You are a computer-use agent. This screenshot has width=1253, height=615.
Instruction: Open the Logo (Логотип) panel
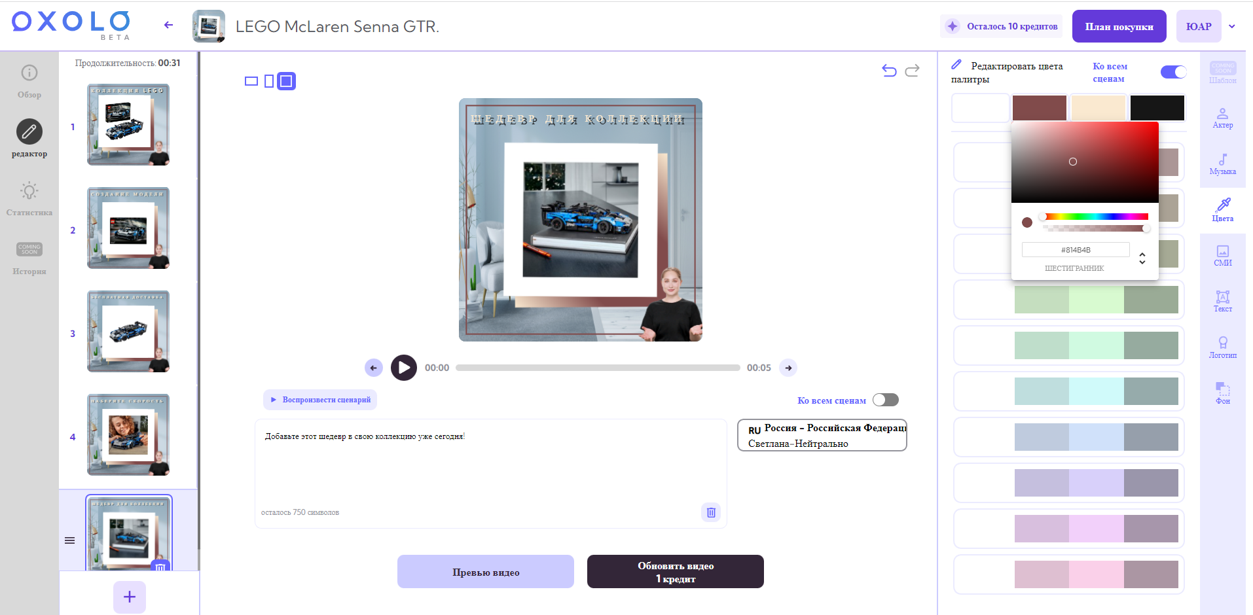(x=1223, y=347)
